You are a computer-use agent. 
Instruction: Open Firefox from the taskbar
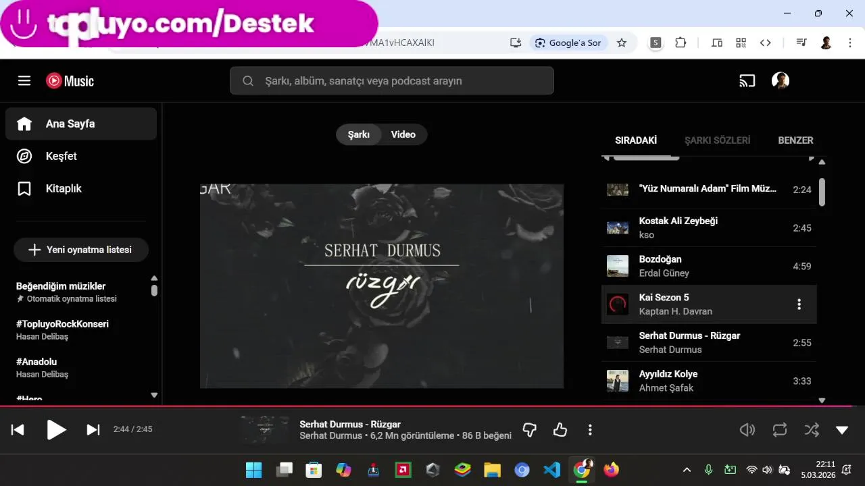coord(611,470)
